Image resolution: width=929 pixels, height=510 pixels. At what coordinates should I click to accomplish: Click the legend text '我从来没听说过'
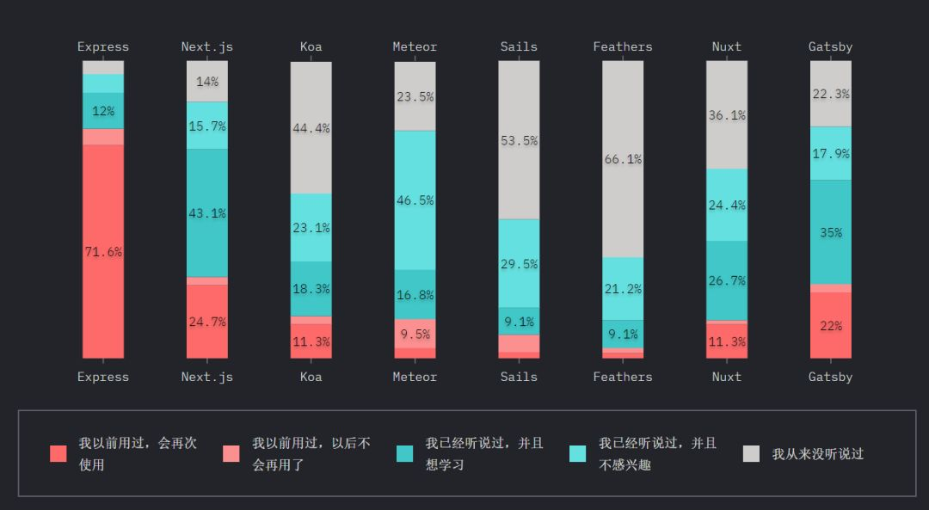pyautogui.click(x=817, y=454)
